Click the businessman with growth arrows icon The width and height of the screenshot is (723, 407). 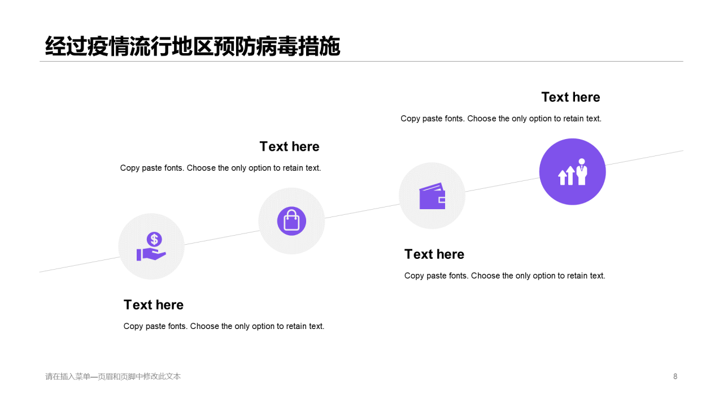(573, 172)
